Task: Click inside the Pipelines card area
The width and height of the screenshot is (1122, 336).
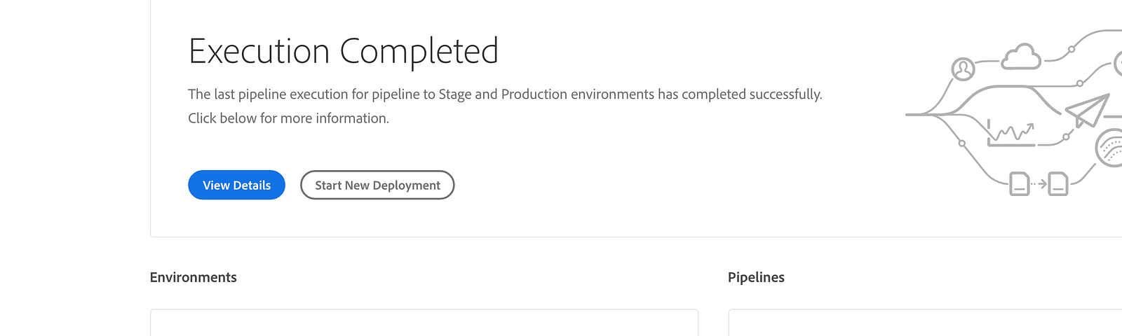Action: coord(925,323)
